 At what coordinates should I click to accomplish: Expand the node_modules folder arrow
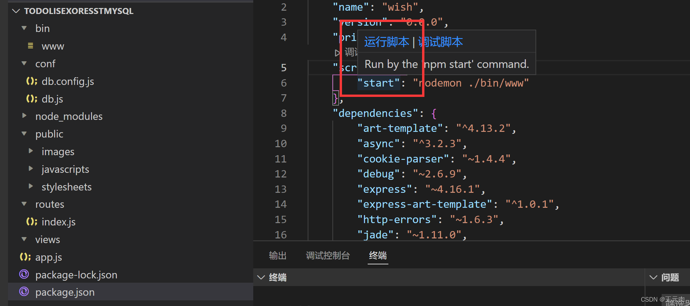(x=24, y=116)
